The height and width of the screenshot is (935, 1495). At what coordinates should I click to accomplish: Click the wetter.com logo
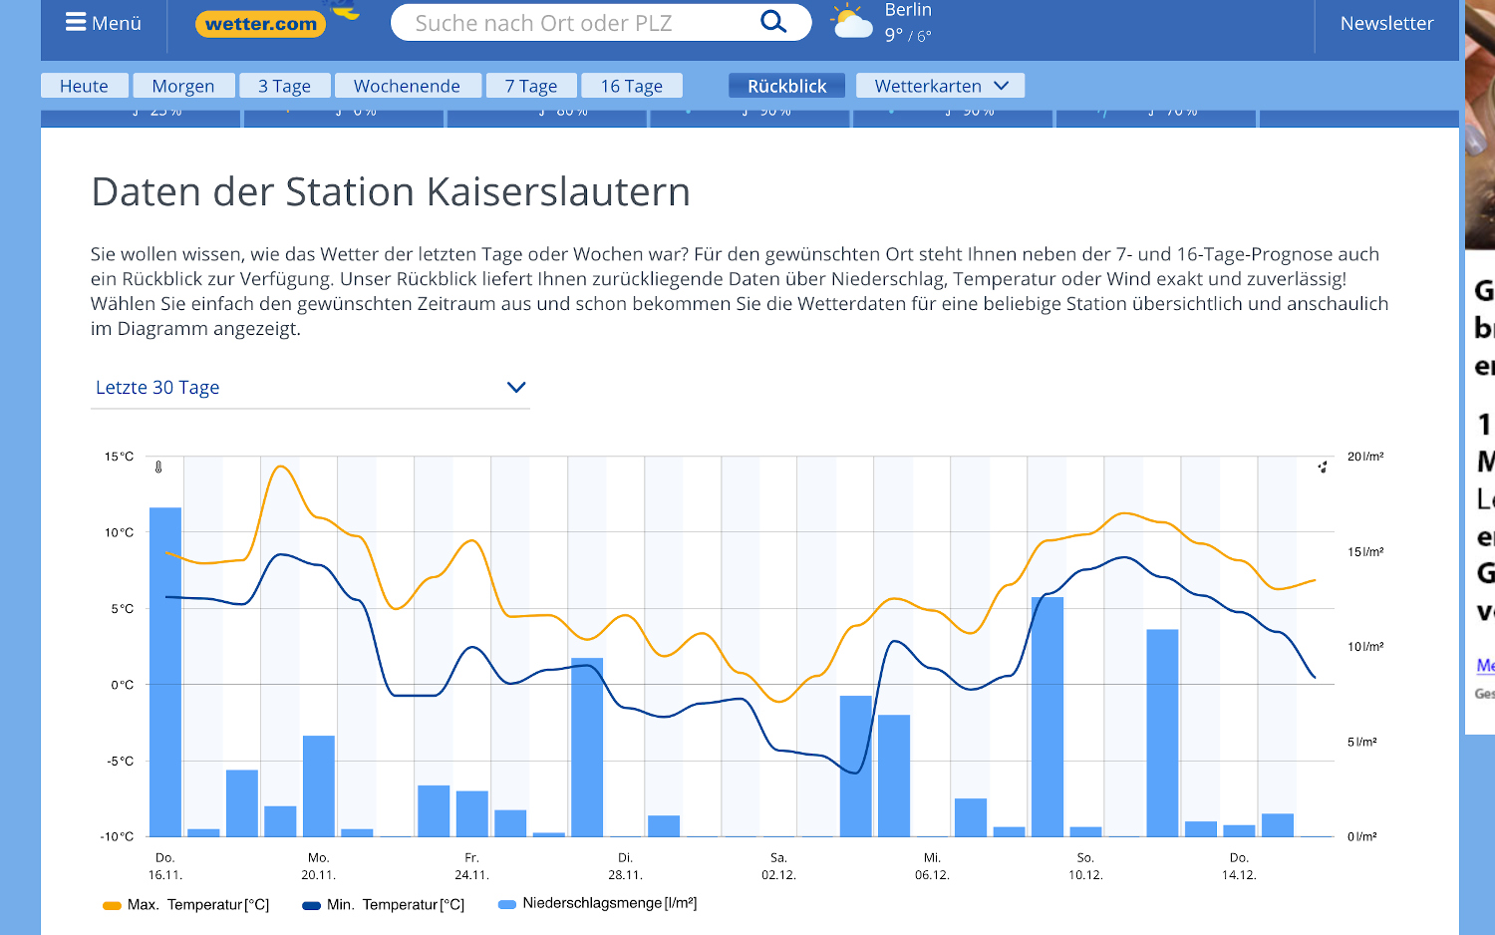[261, 24]
